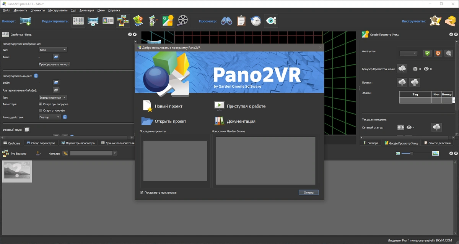This screenshot has width=459, height=244.
Task: Open the yellow package tool icon
Action: click(450, 21)
